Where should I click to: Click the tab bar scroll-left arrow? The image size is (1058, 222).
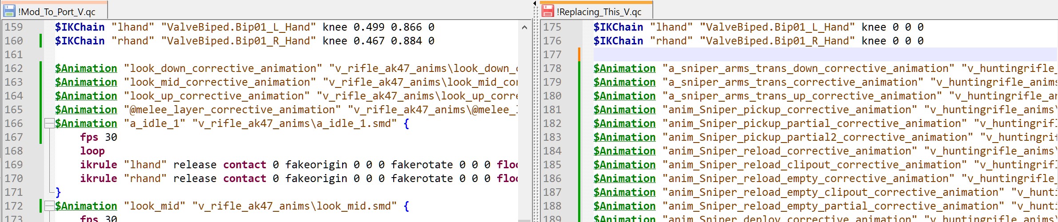click(535, 4)
